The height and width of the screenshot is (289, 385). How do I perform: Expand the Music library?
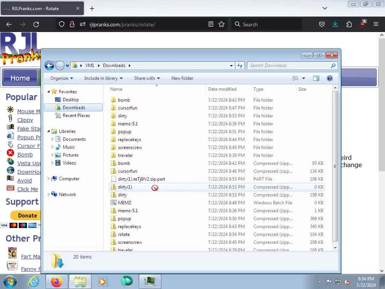pos(52,147)
